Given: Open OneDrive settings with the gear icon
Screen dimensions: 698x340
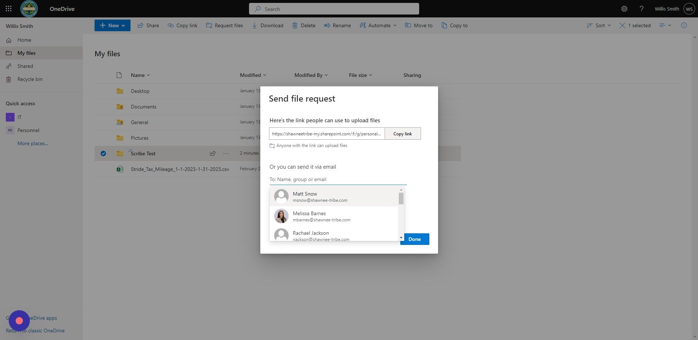Looking at the screenshot, I should coord(624,8).
